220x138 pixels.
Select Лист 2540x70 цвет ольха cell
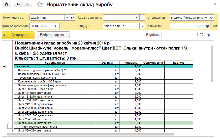tap(55, 119)
